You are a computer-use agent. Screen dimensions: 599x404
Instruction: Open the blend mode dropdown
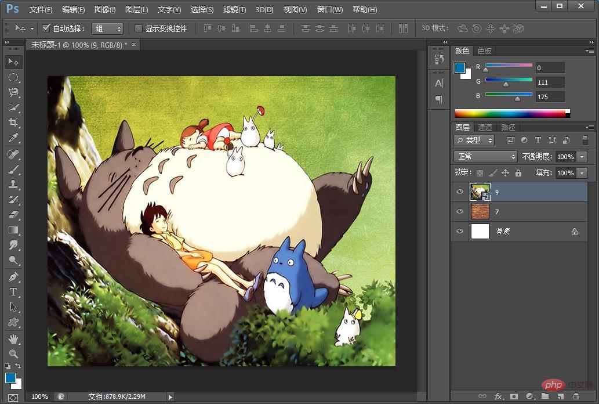[485, 157]
